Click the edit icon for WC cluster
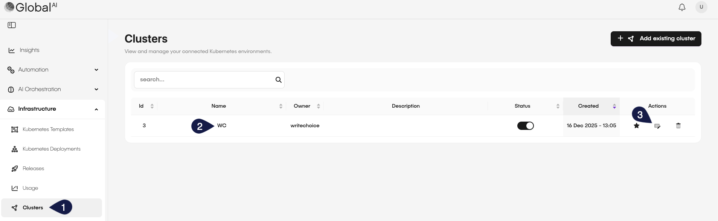Viewport: 718px width, 221px height. (x=657, y=126)
